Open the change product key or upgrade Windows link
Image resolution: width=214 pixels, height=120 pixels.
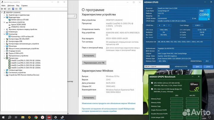point(109,103)
